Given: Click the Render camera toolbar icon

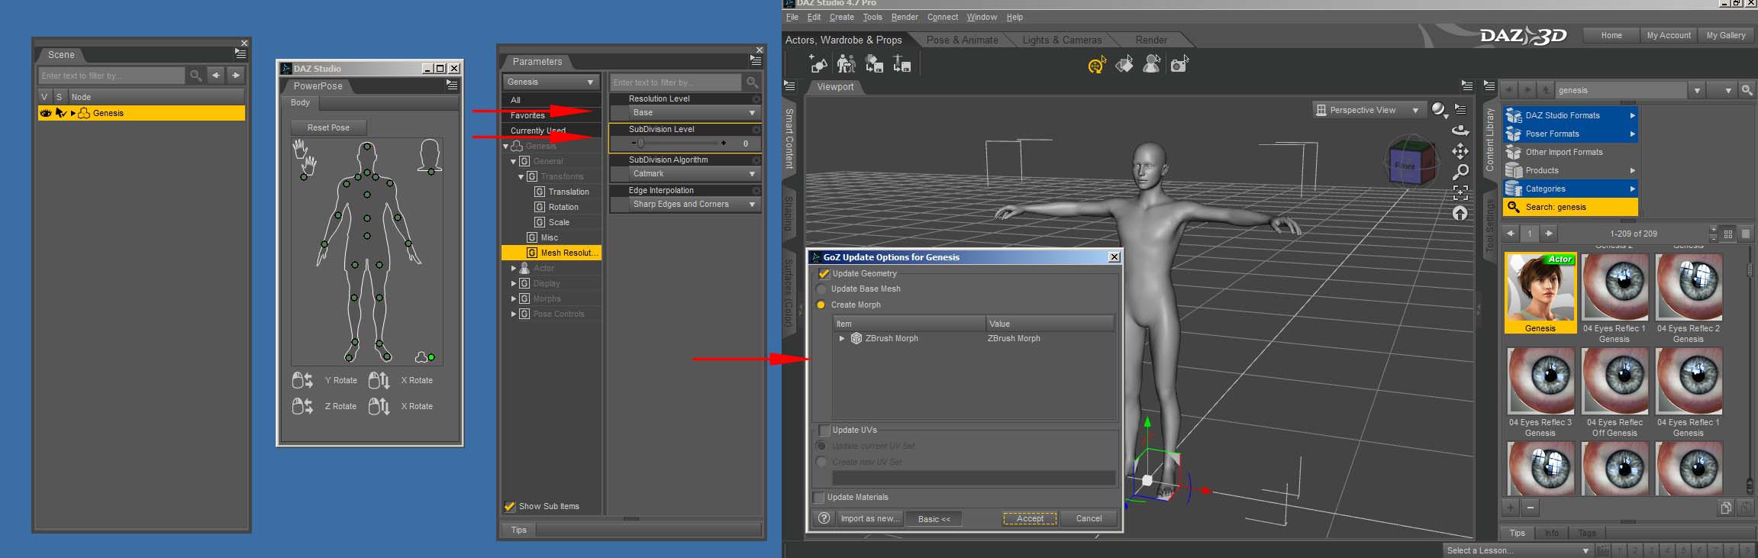Looking at the screenshot, I should [x=1179, y=65].
